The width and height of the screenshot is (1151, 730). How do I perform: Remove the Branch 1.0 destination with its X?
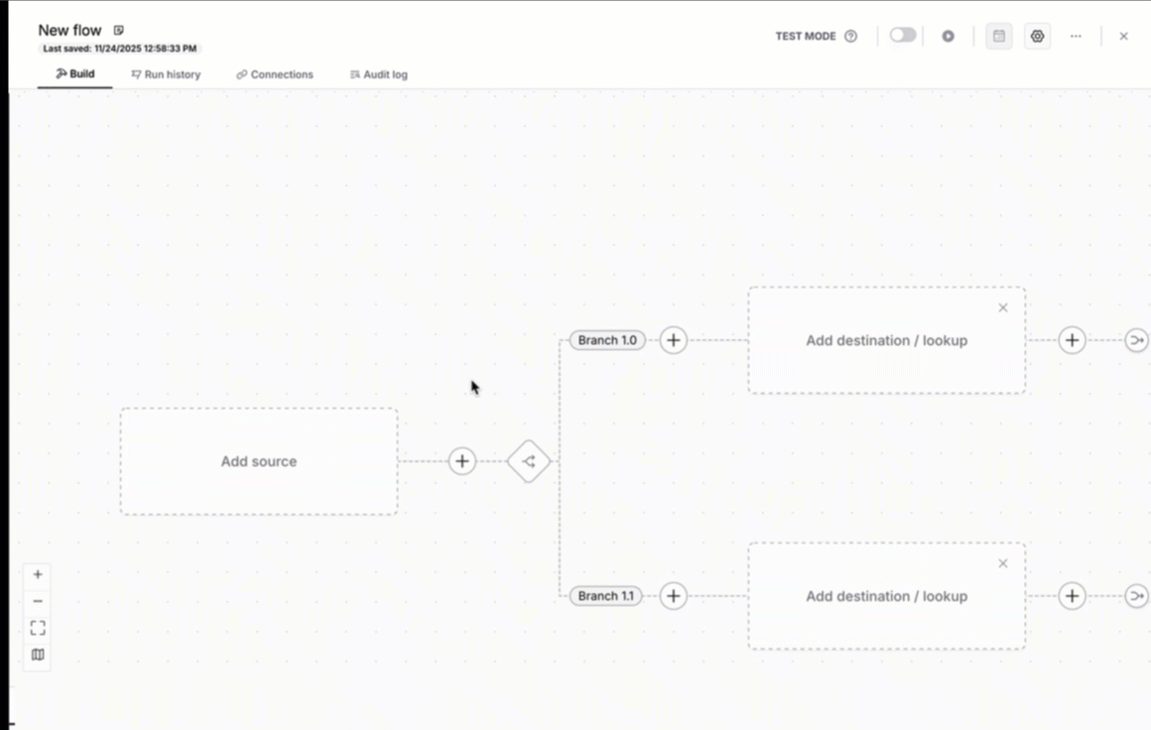click(x=1003, y=308)
